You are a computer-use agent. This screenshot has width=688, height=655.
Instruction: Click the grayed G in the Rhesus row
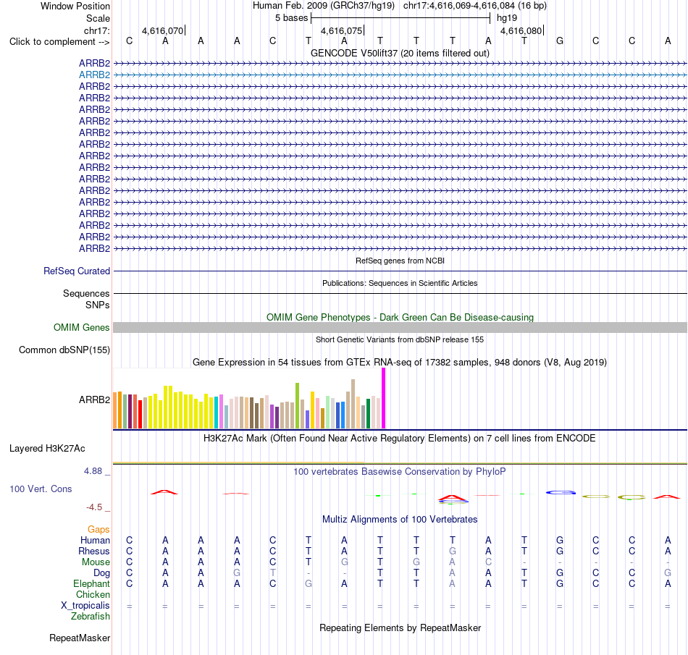tap(453, 551)
